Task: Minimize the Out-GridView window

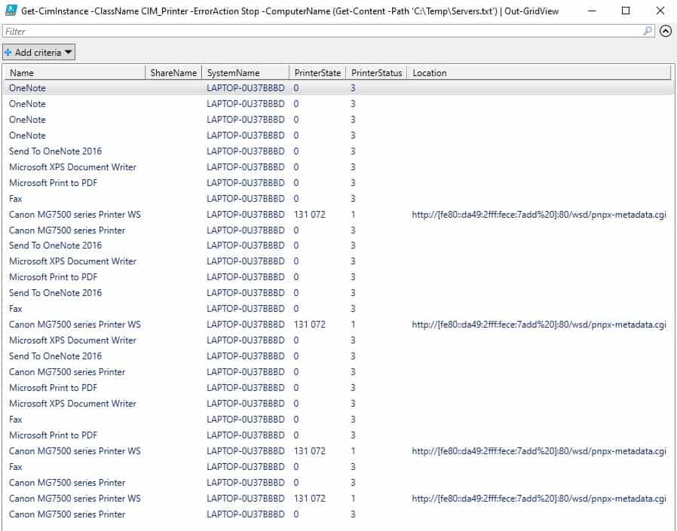Action: tap(592, 11)
